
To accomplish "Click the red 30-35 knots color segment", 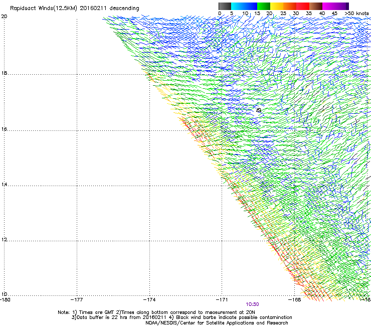I will pos(303,6).
